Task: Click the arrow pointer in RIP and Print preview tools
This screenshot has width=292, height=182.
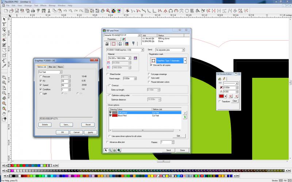Action: tap(106, 150)
